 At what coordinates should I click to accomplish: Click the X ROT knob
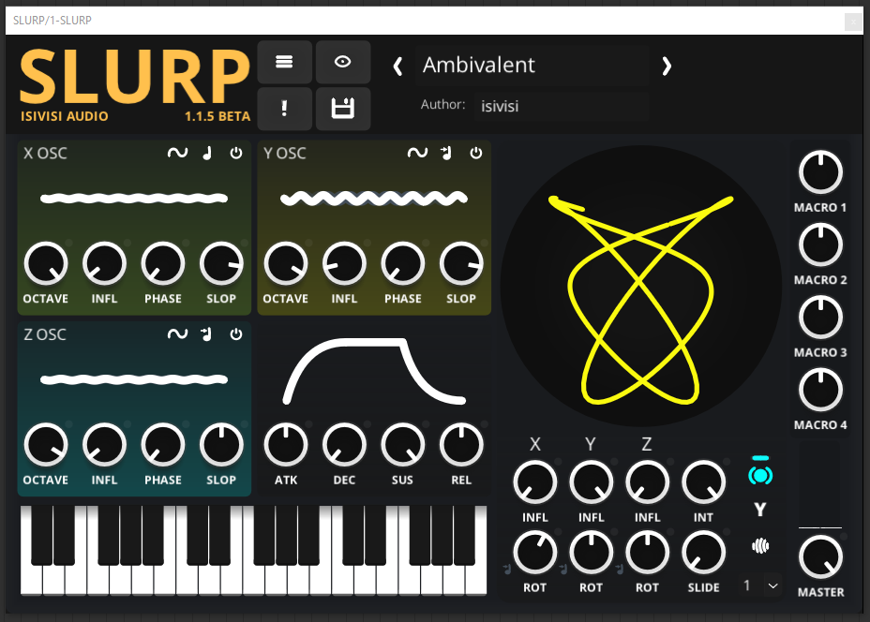click(535, 553)
